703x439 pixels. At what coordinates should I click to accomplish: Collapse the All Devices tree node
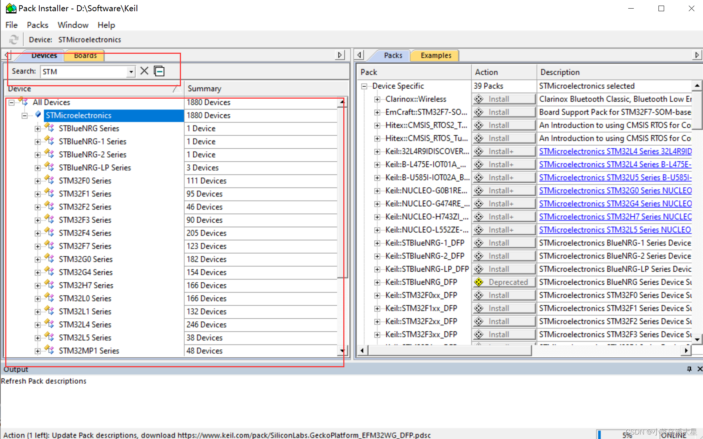point(11,102)
